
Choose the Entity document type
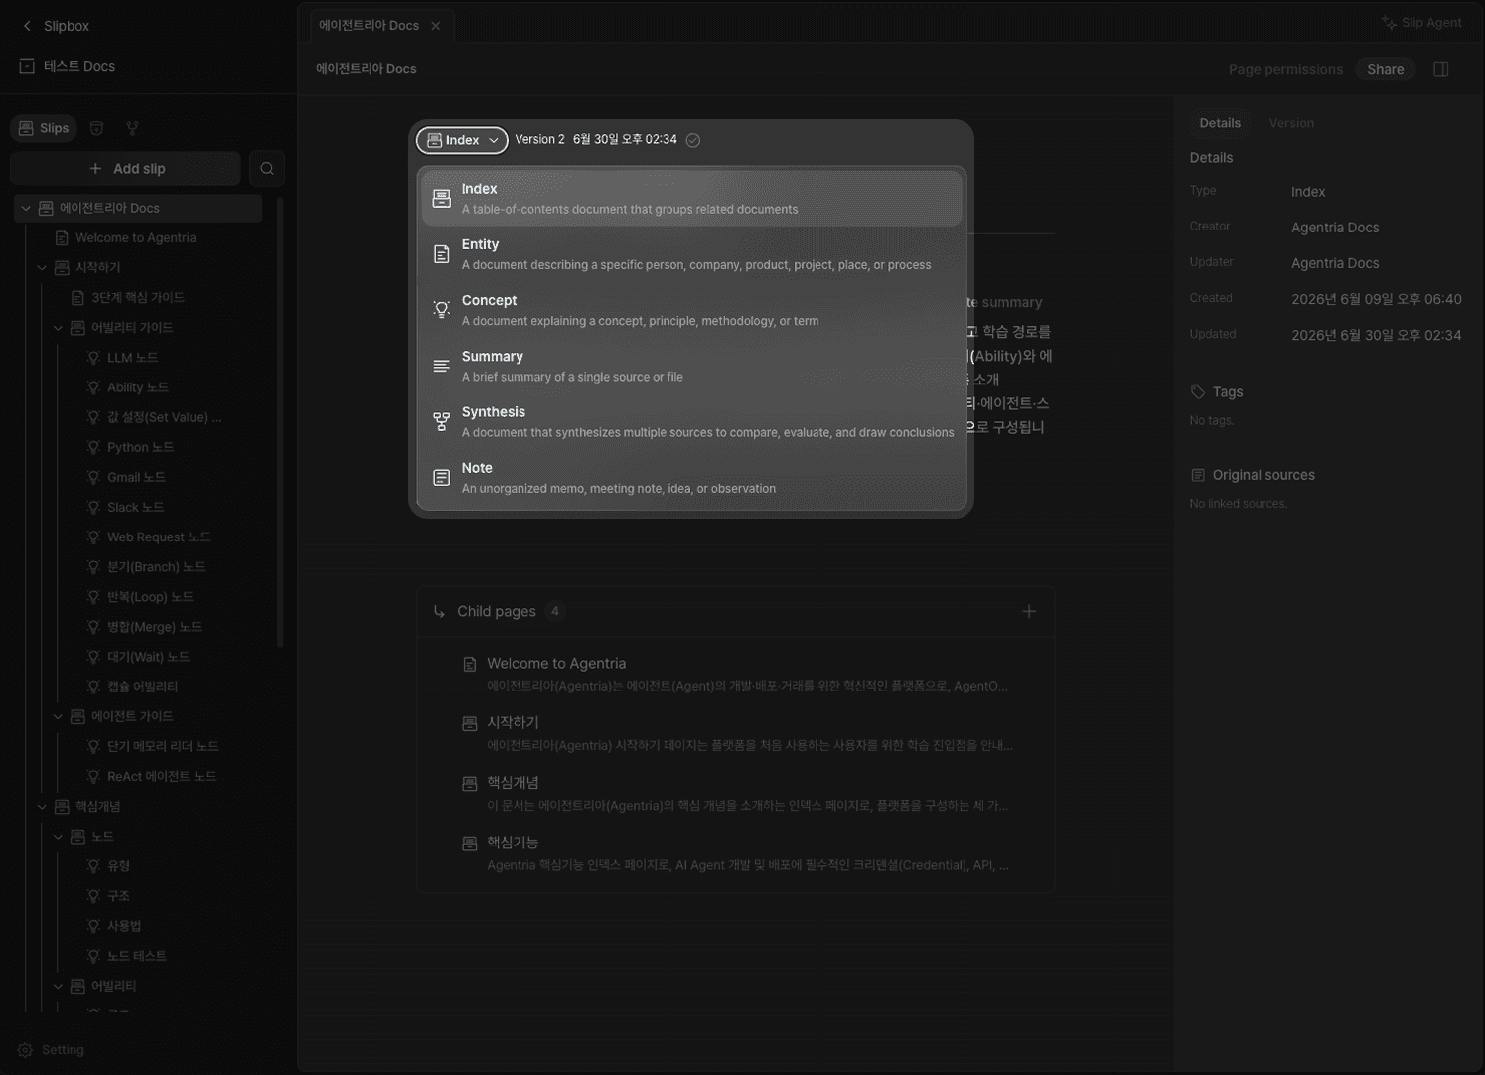pyautogui.click(x=691, y=253)
